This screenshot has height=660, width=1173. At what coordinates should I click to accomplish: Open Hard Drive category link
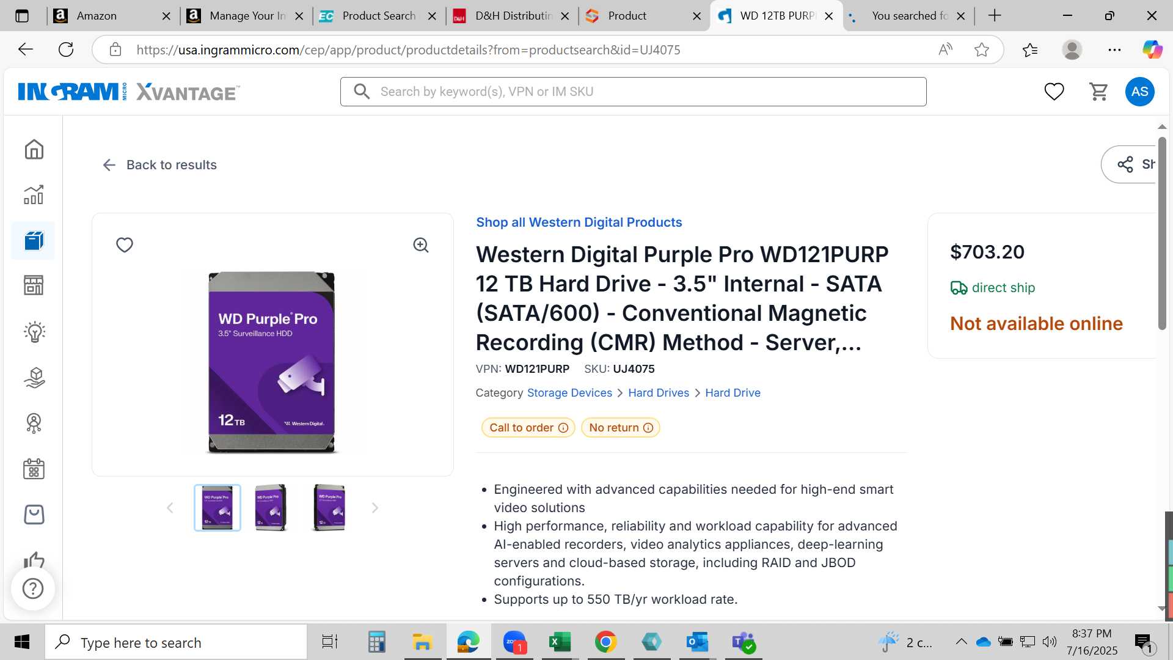(733, 393)
